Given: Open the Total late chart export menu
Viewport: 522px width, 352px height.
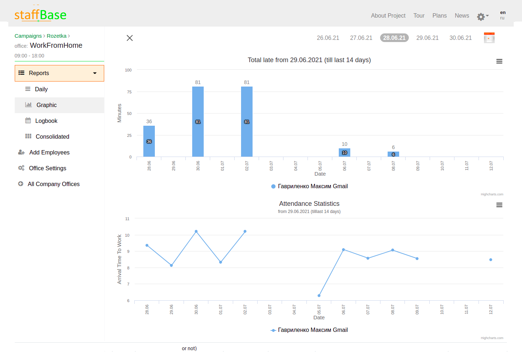Looking at the screenshot, I should (x=499, y=61).
